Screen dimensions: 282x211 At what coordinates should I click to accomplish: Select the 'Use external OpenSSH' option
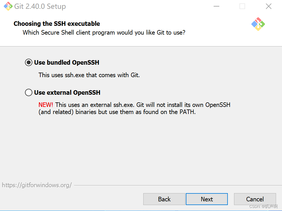[28, 92]
